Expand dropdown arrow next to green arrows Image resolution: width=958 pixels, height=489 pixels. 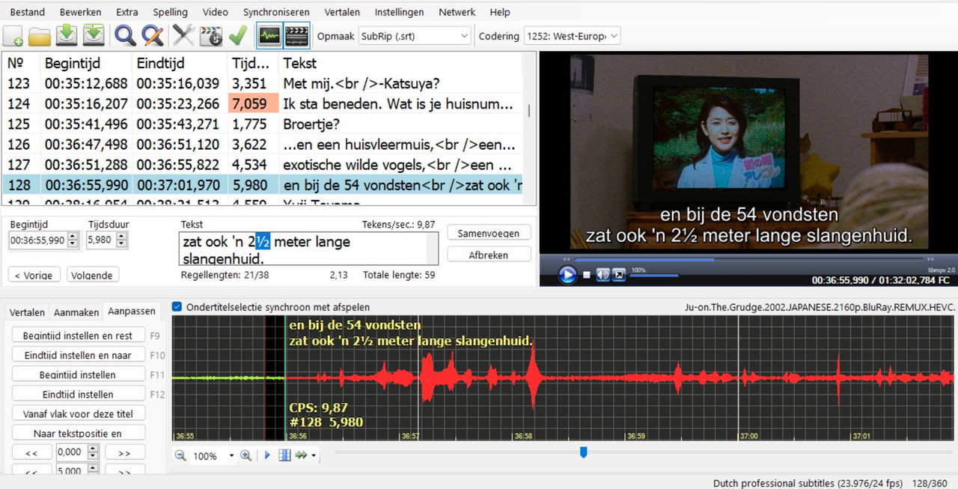tap(314, 456)
